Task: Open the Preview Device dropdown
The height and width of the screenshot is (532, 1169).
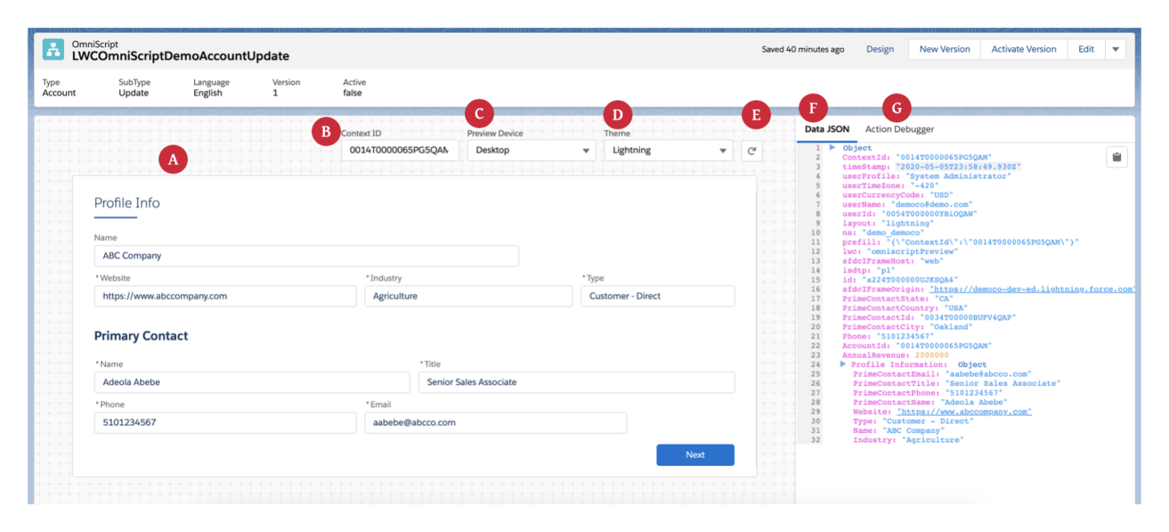Action: (x=531, y=150)
